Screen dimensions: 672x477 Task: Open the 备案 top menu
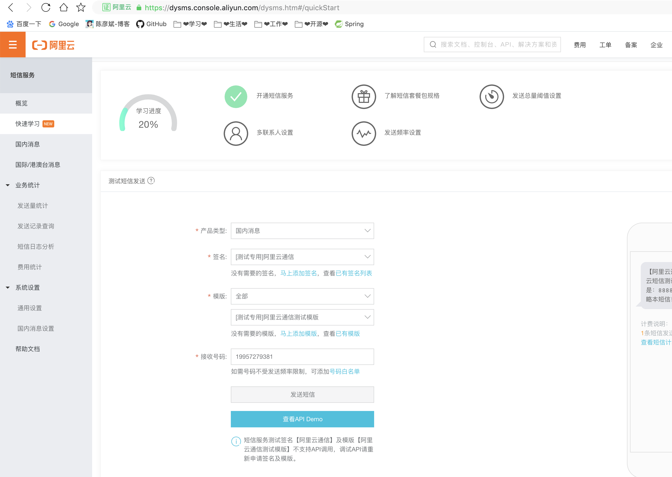[631, 45]
